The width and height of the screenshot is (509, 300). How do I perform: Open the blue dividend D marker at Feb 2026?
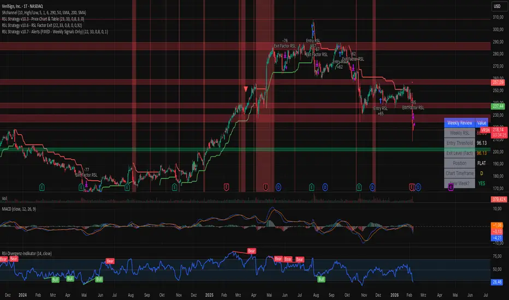click(x=418, y=187)
